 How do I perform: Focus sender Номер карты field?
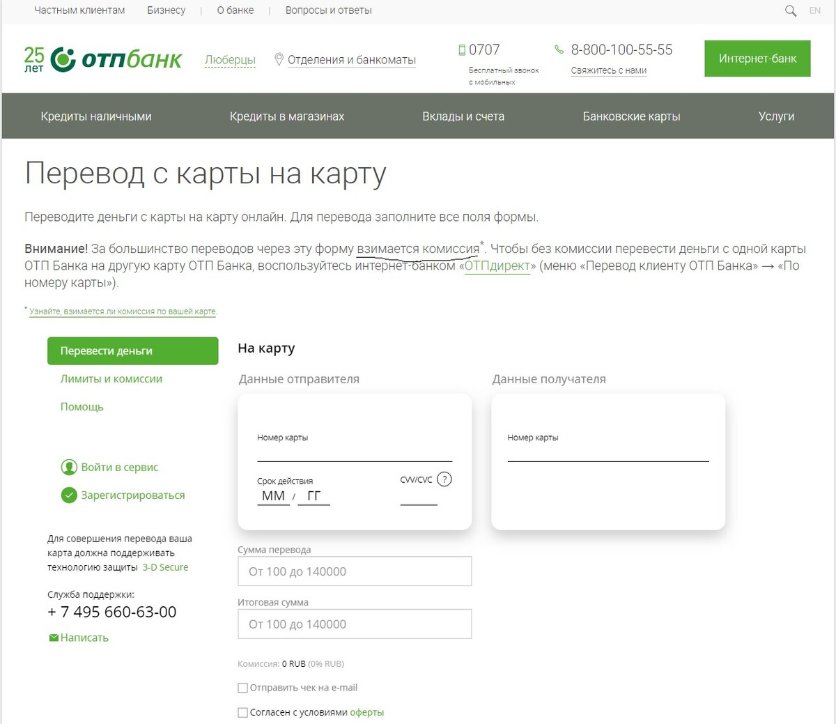click(x=355, y=452)
